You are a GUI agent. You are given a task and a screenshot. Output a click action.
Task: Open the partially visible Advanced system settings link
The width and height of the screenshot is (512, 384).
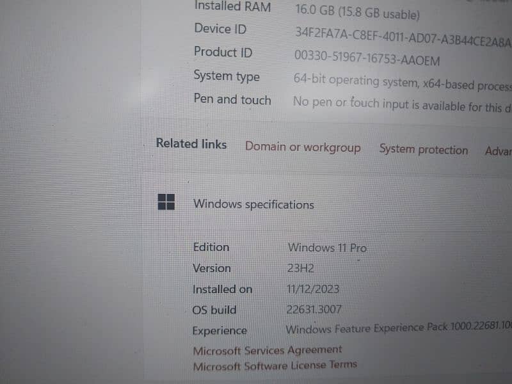pos(497,151)
